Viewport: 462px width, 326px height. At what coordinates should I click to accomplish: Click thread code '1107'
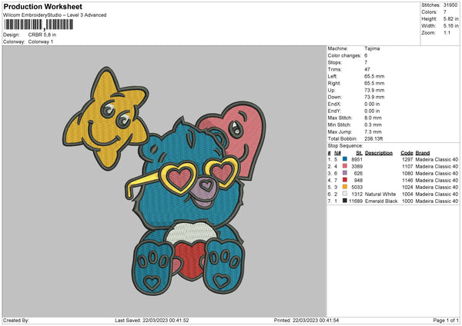point(407,167)
